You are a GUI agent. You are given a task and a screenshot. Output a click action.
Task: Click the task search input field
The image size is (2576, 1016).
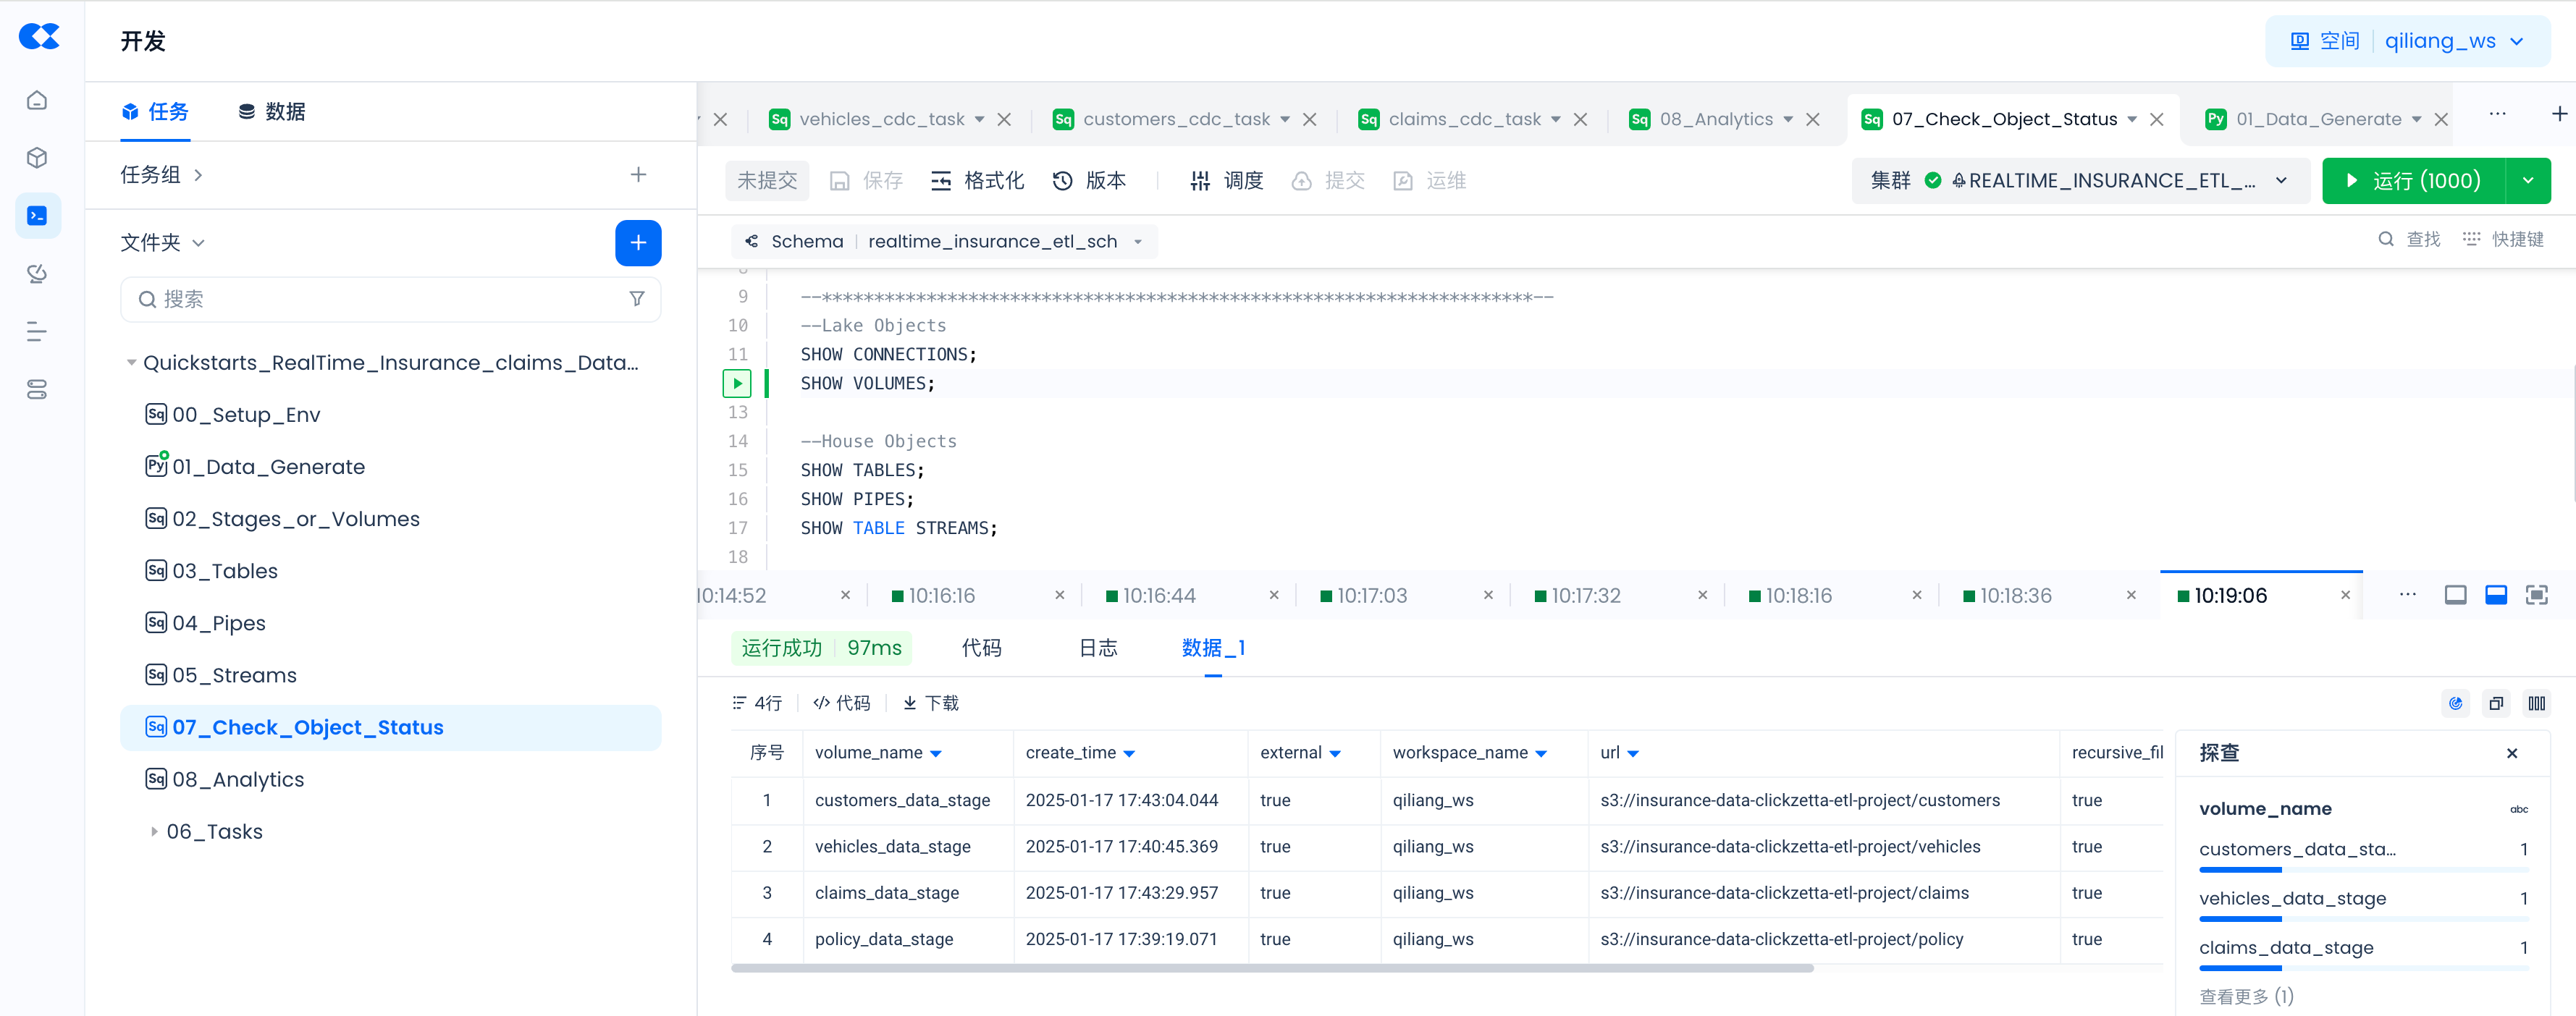tap(390, 299)
